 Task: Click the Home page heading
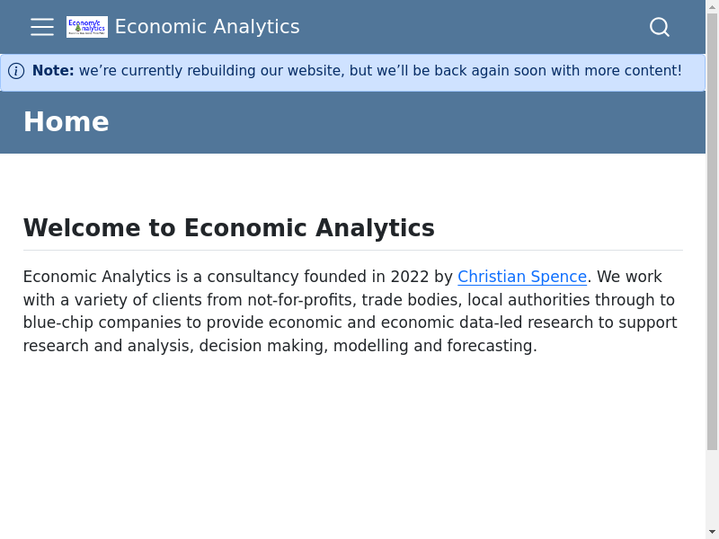click(66, 122)
